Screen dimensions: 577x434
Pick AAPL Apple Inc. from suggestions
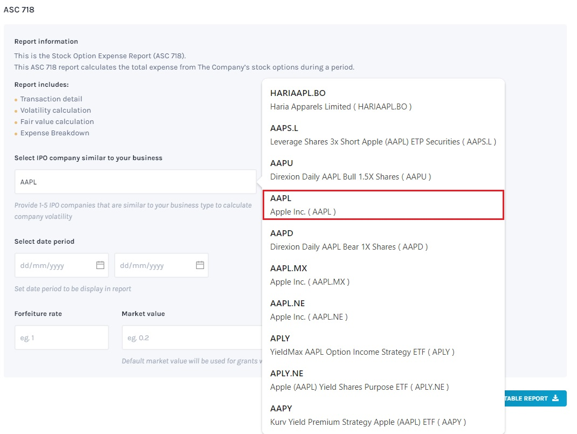(x=383, y=205)
